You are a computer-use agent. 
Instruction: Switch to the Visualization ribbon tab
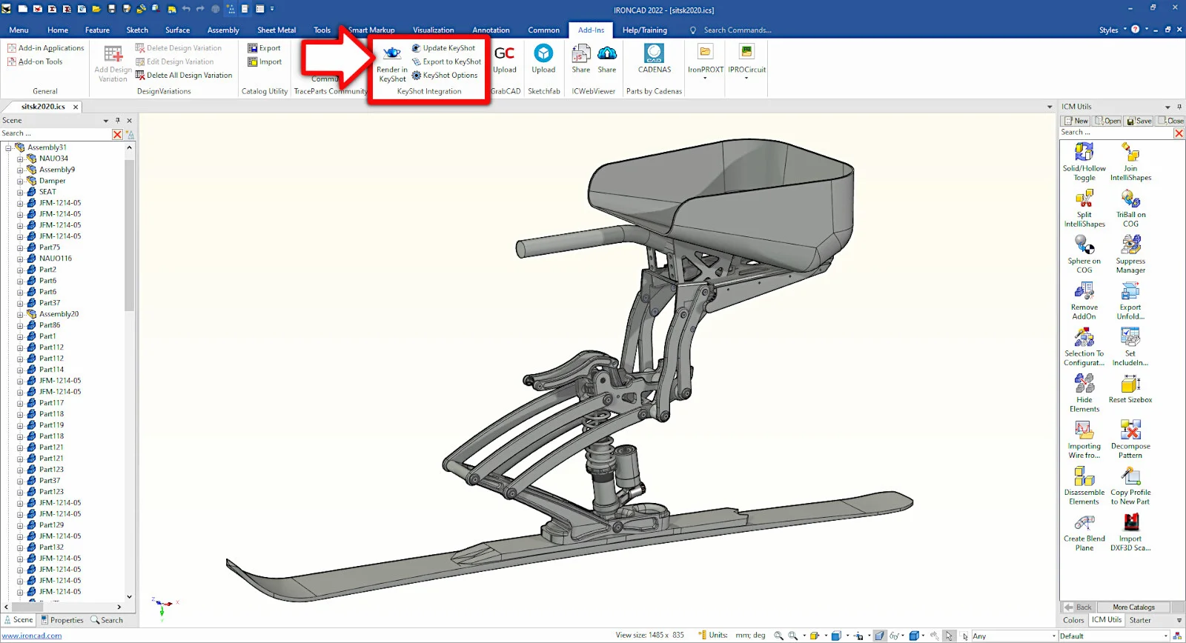pyautogui.click(x=433, y=30)
